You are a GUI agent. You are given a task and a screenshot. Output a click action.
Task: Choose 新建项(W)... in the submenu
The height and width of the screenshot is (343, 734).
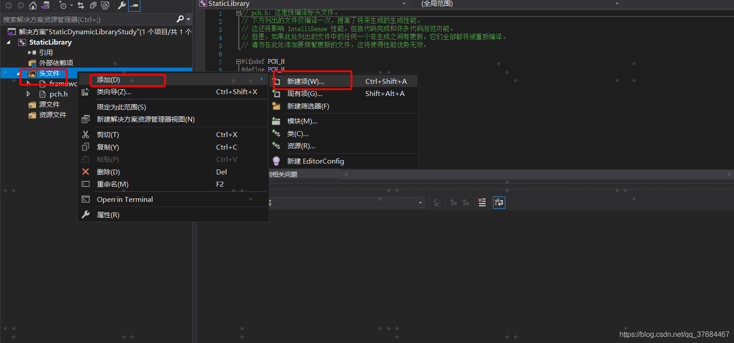[x=344, y=82]
